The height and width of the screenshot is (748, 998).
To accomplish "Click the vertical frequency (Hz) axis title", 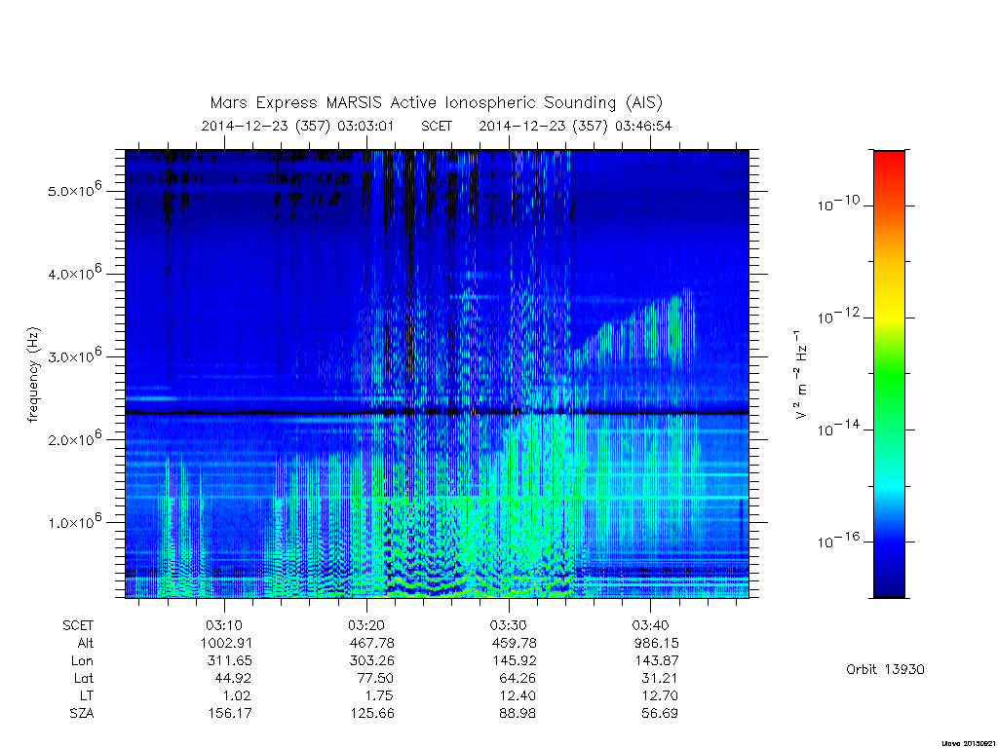I will click(34, 375).
